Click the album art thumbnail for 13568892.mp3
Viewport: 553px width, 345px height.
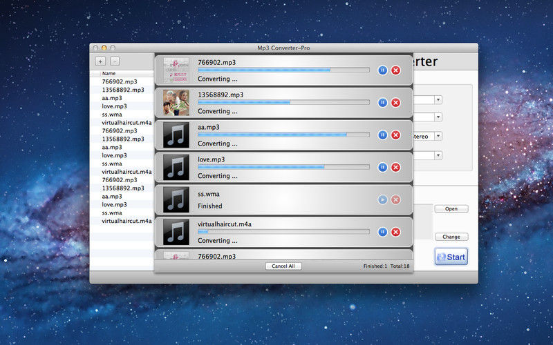point(176,103)
